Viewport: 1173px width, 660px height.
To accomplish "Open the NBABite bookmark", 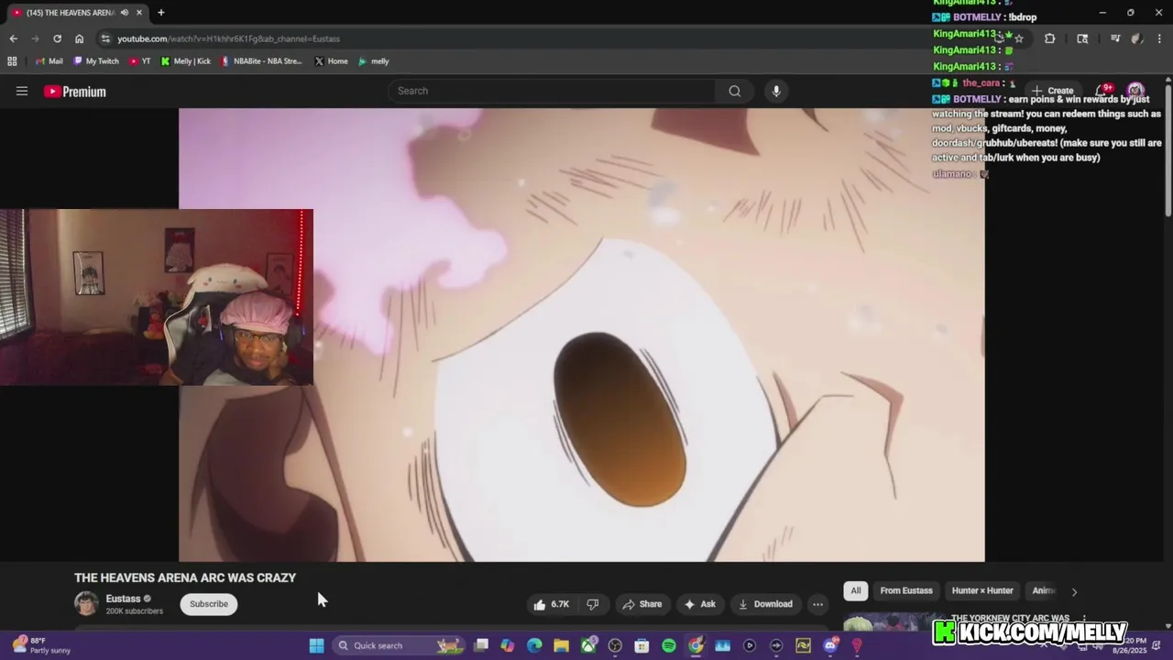I will (x=261, y=61).
